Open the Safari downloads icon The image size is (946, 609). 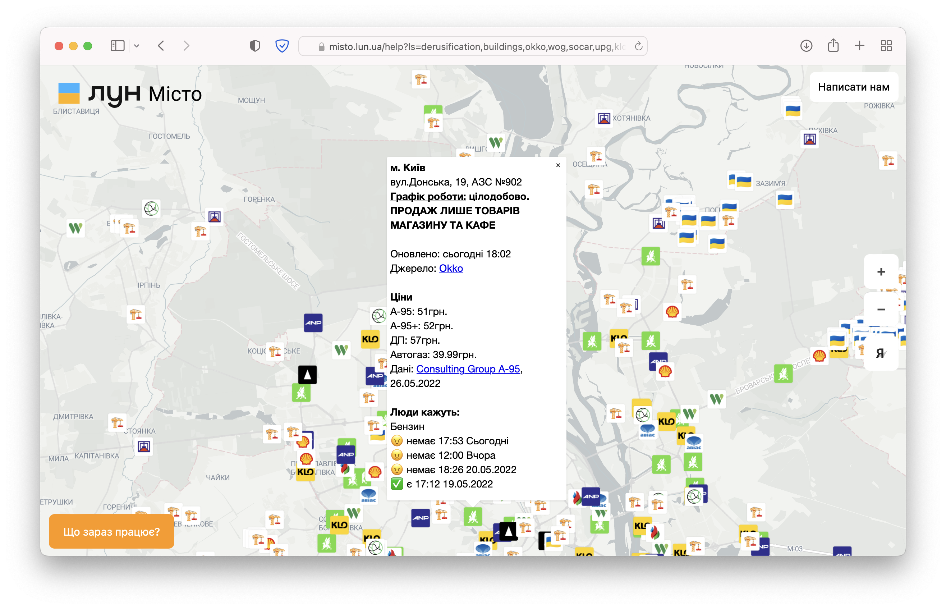(x=806, y=46)
